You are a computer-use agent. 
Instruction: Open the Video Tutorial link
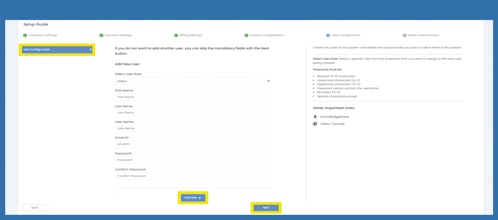[x=332, y=124]
